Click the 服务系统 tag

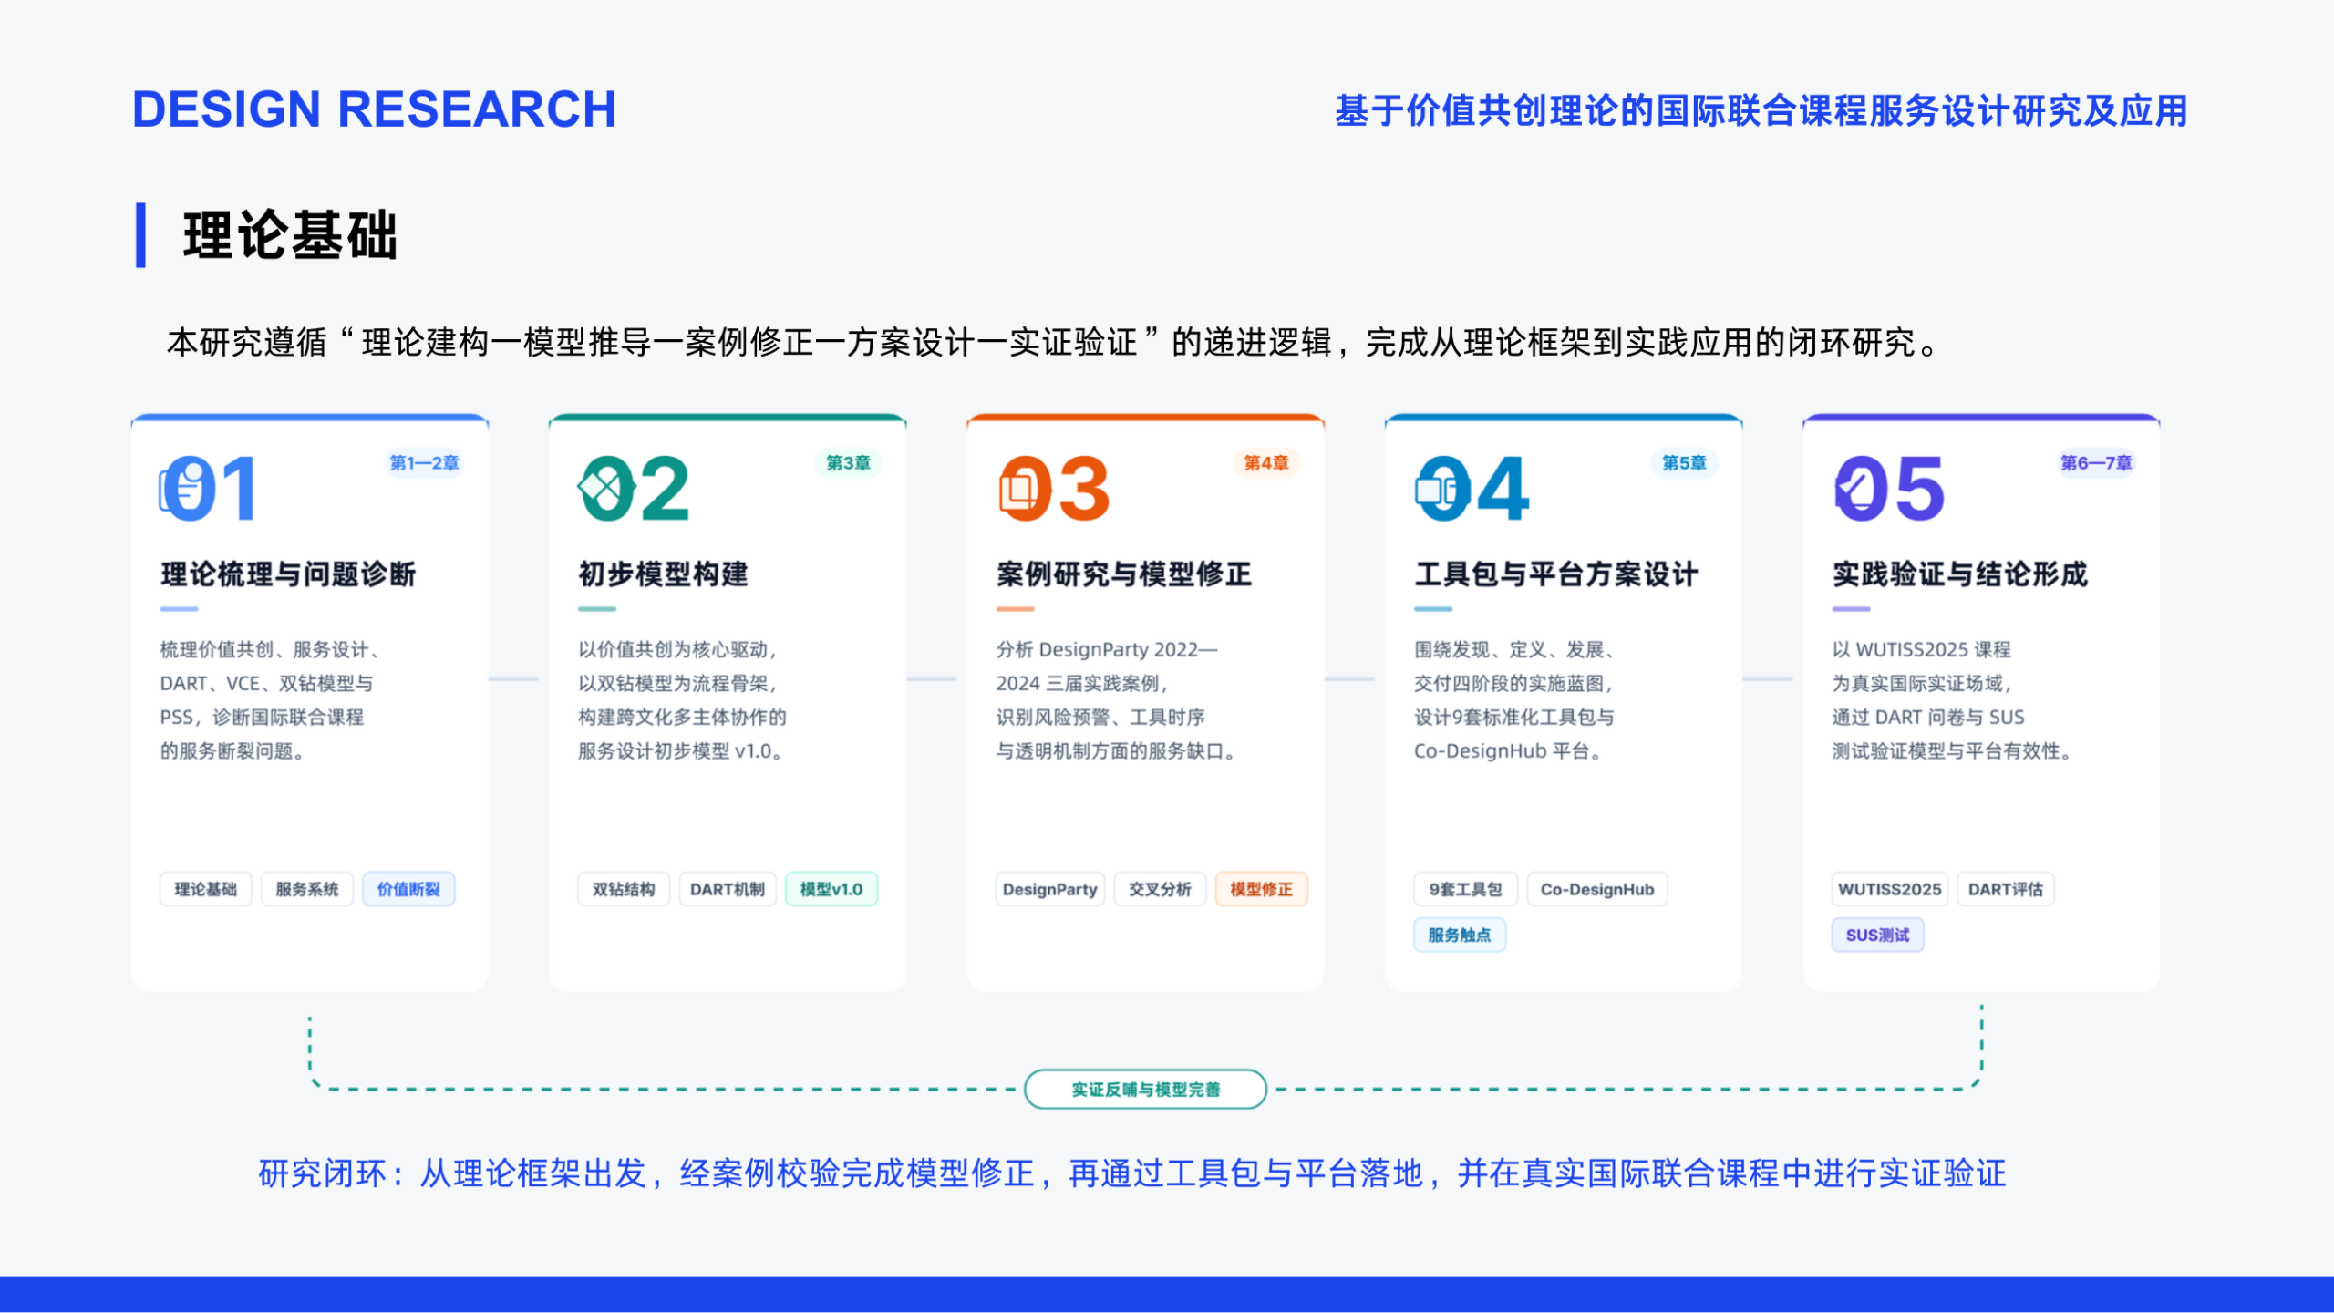[x=307, y=889]
